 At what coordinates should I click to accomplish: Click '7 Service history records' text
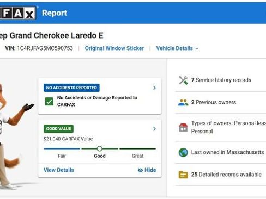tap(221, 80)
